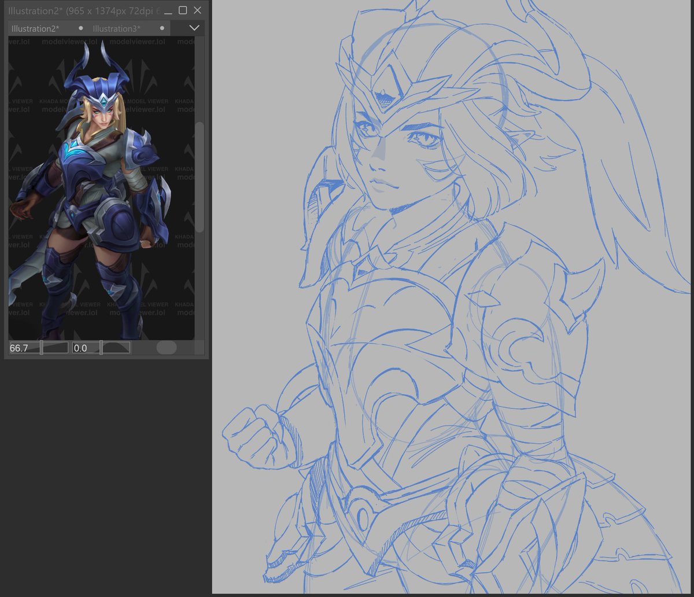Click the horizontal scrollbar thumb below the reference
Viewport: 694px width, 597px height.
(167, 348)
